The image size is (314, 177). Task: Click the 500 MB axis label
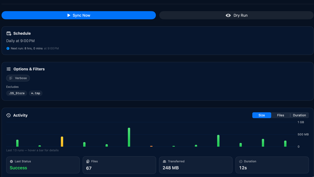point(303,135)
